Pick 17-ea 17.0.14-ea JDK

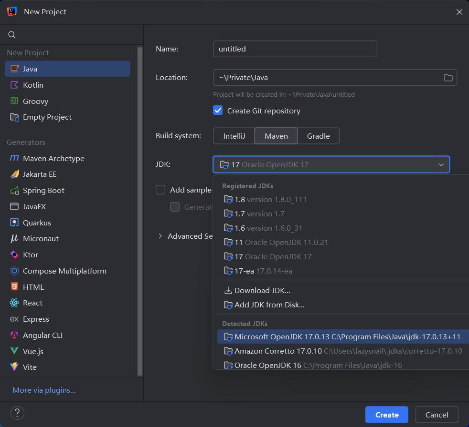coord(343,271)
